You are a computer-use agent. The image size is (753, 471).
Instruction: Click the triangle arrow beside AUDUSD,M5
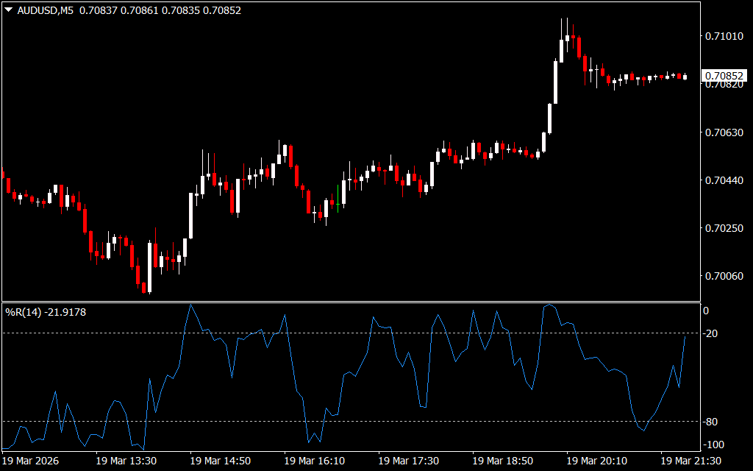click(x=8, y=10)
